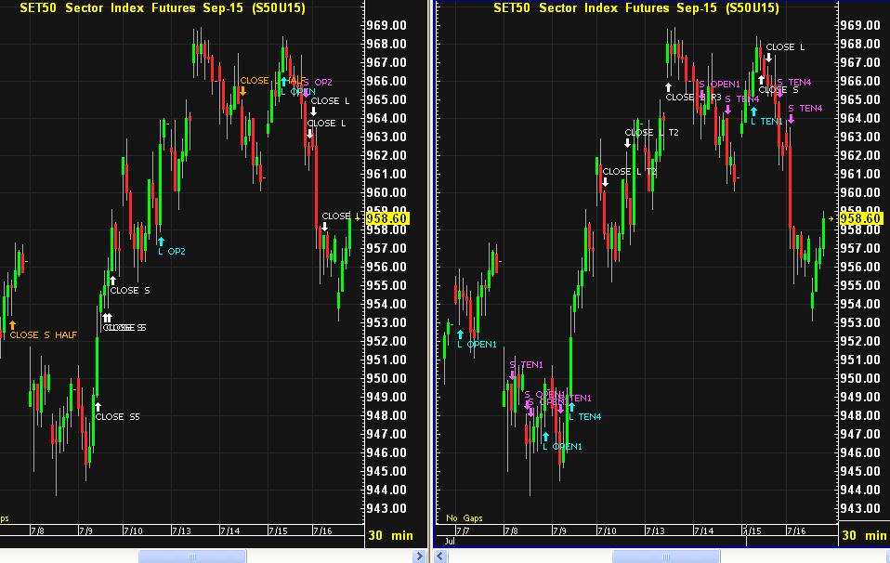
Task: Click the left chart's scroll-right arrow
Action: coord(419,556)
